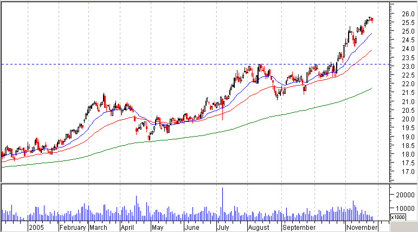Click the June month label

tap(192, 228)
